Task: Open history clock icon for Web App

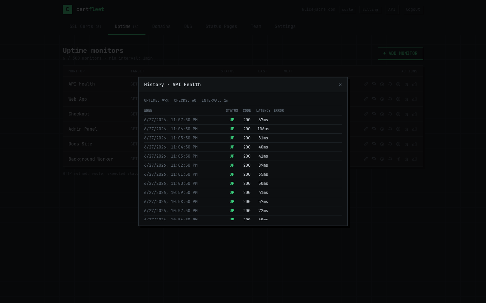Action: [x=382, y=99]
